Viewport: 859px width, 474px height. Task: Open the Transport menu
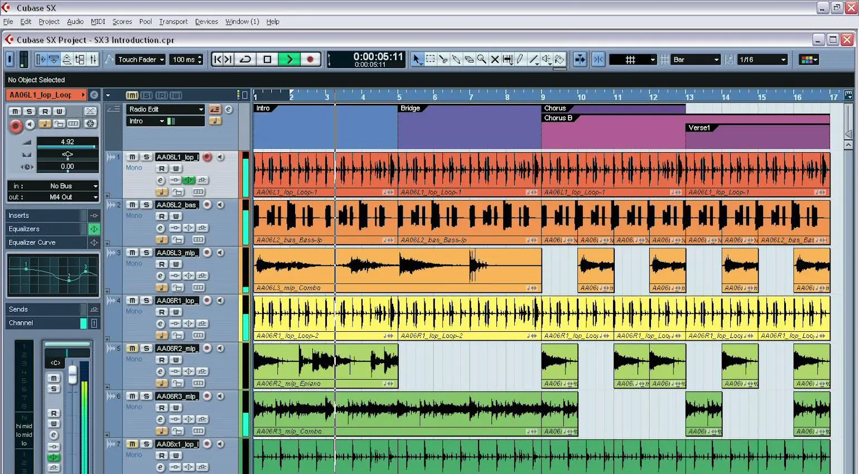173,22
